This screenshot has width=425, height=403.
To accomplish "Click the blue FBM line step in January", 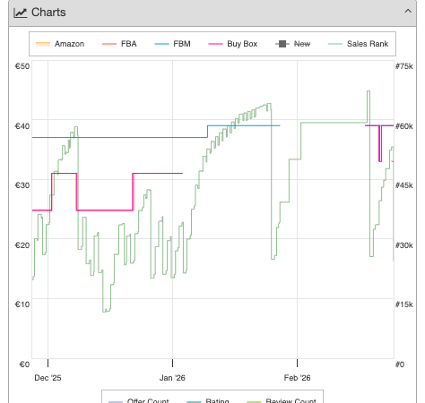I will (208, 132).
